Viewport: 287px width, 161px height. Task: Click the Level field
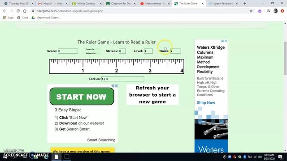[x=148, y=51]
